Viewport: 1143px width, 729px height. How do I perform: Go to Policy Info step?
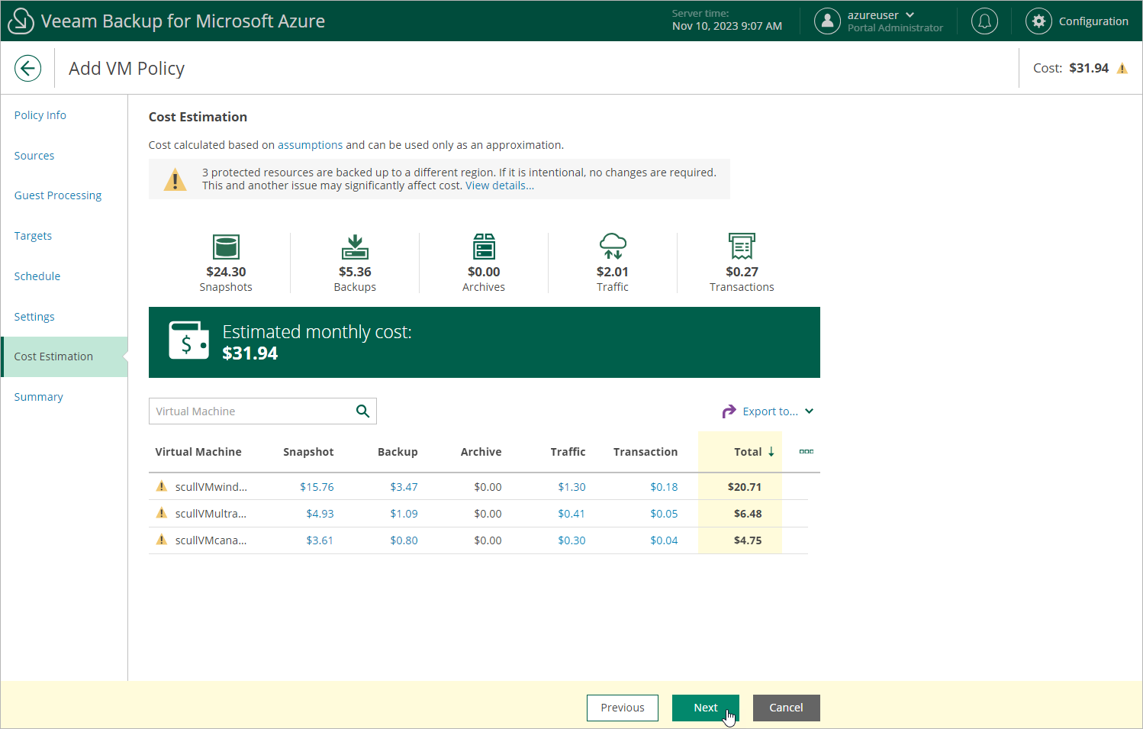(40, 115)
